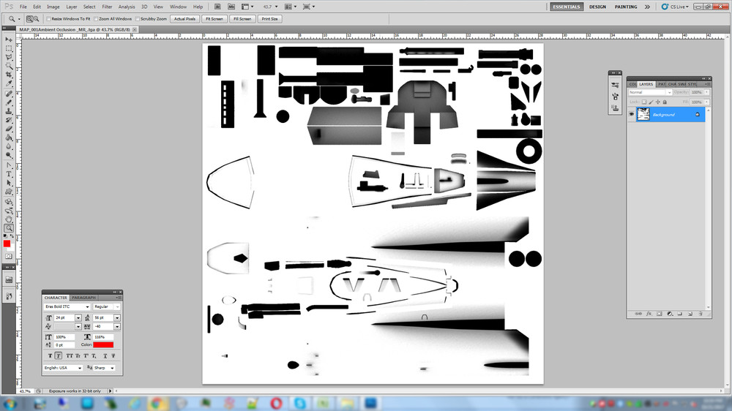Image resolution: width=732 pixels, height=411 pixels.
Task: Open the tracking dropdown showing -40
Action: point(116,327)
